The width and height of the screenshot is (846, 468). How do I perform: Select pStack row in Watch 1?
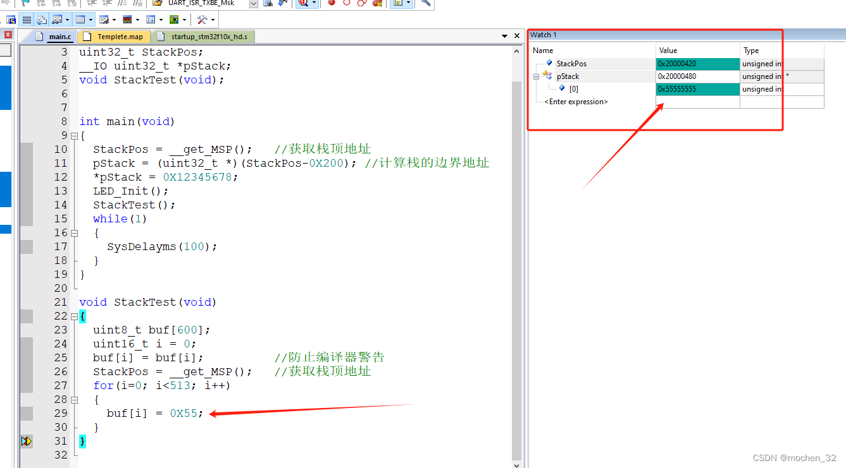click(568, 76)
